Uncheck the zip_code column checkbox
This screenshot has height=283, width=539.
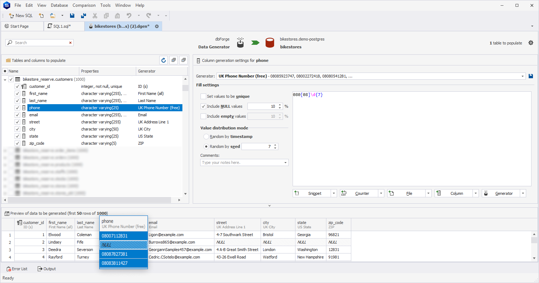[17, 143]
